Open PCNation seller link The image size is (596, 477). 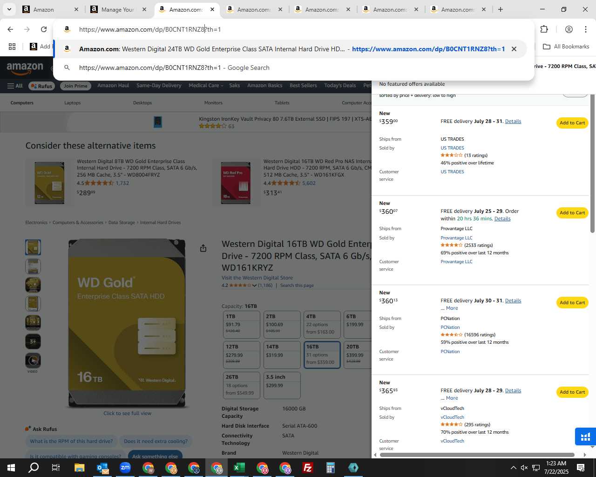[450, 327]
